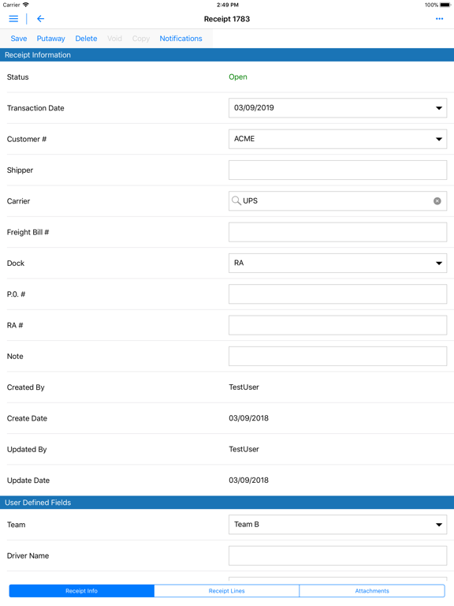The width and height of the screenshot is (454, 606).
Task: Click the Putaway button
Action: [x=51, y=39]
